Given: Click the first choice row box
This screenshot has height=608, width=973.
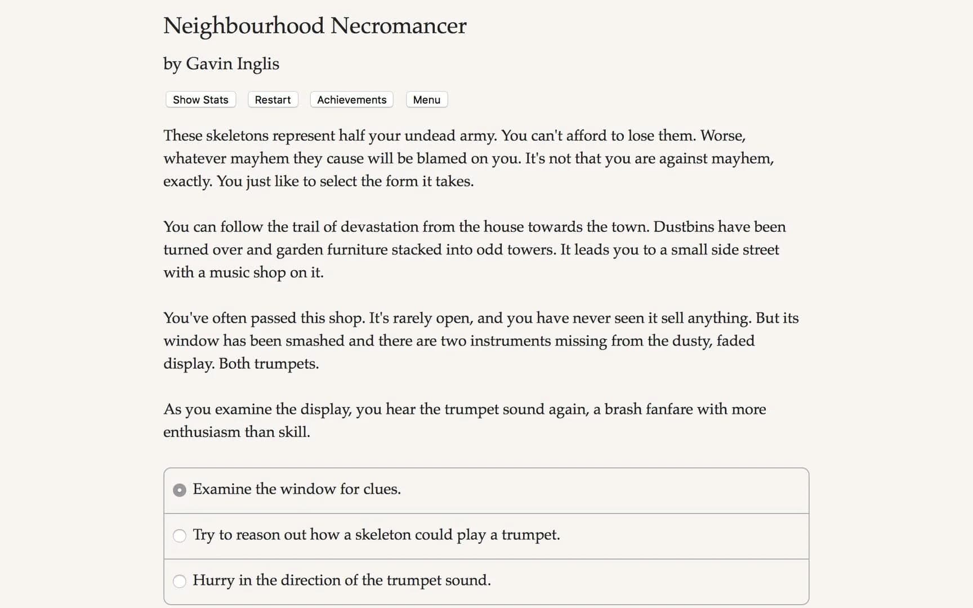Looking at the screenshot, I should (x=486, y=490).
